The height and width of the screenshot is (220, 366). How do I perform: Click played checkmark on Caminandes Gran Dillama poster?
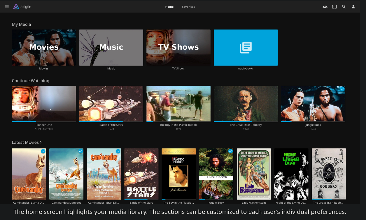pos(118,151)
